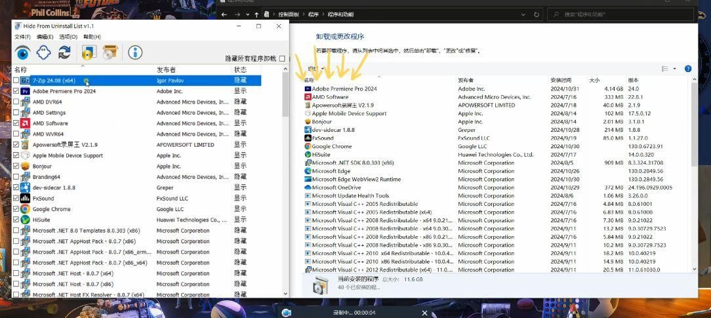
Task: Click the ghost icon to hide selected program
Action: pyautogui.click(x=43, y=53)
